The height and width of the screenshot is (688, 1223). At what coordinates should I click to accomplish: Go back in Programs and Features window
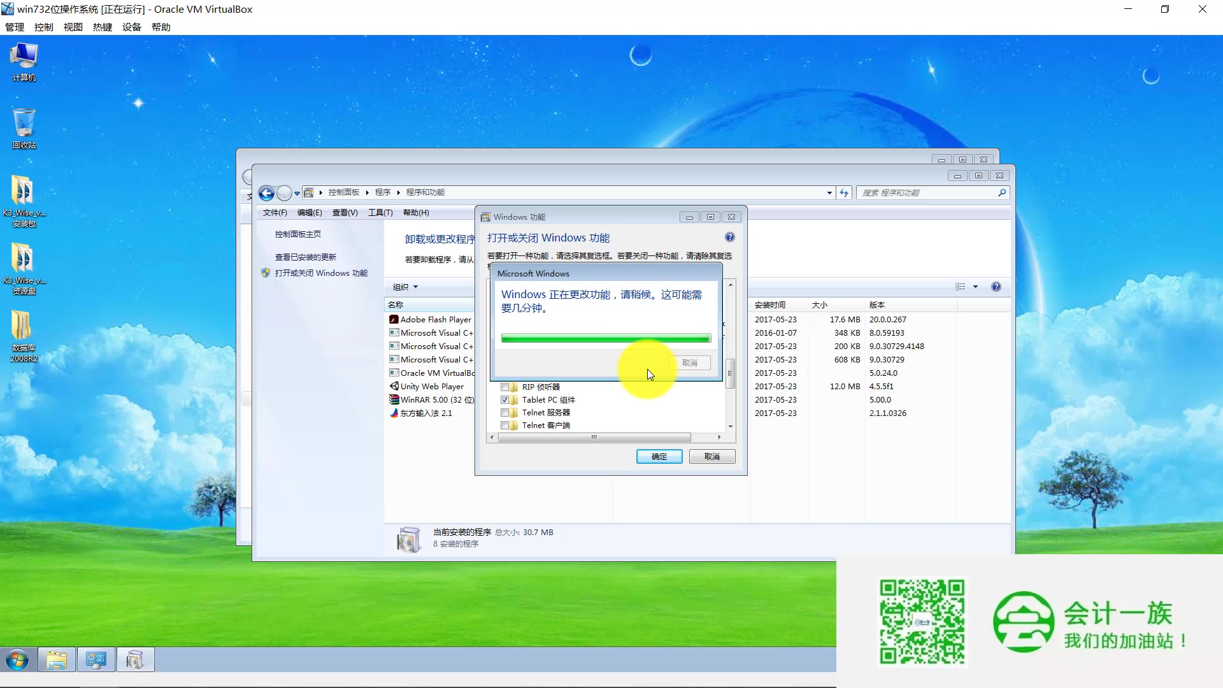click(x=267, y=193)
